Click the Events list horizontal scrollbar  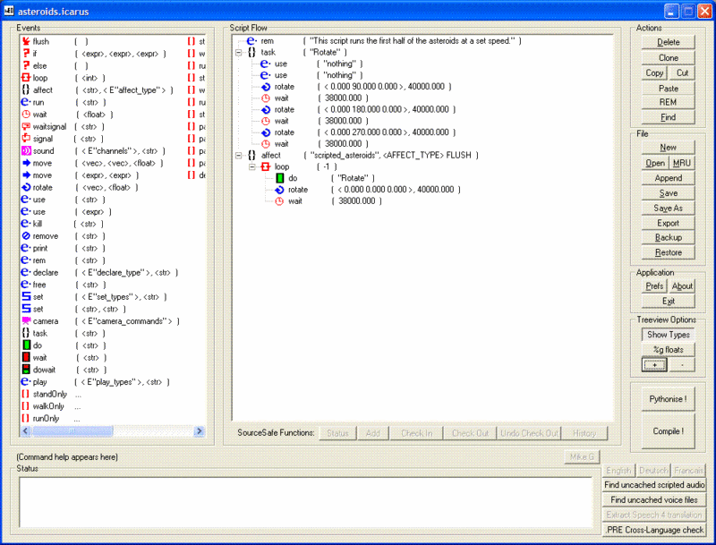(72, 431)
